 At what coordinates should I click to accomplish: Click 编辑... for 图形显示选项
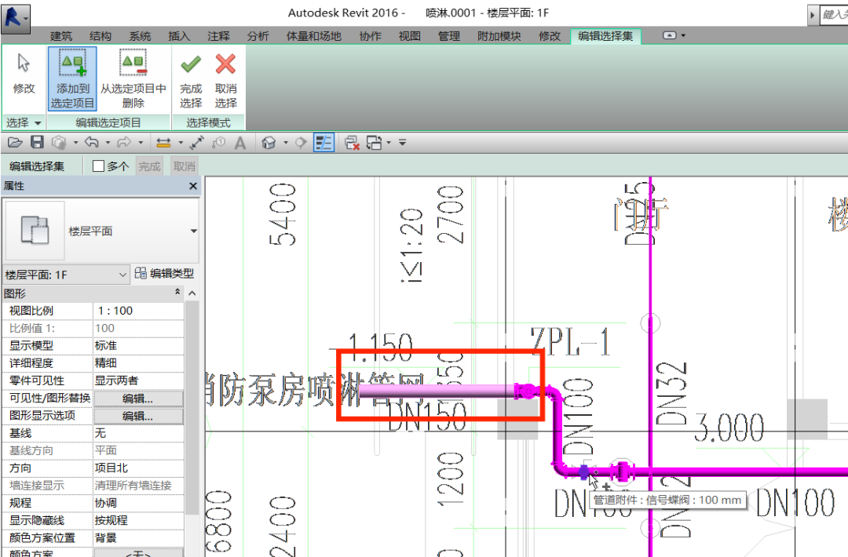coord(138,416)
